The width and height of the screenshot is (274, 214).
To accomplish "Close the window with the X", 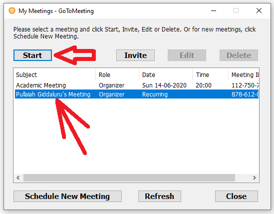I will click(x=259, y=10).
